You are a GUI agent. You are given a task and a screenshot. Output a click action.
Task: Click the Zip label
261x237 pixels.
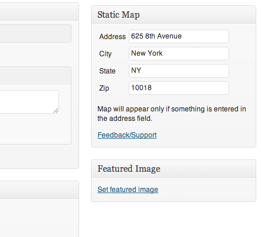(x=104, y=88)
